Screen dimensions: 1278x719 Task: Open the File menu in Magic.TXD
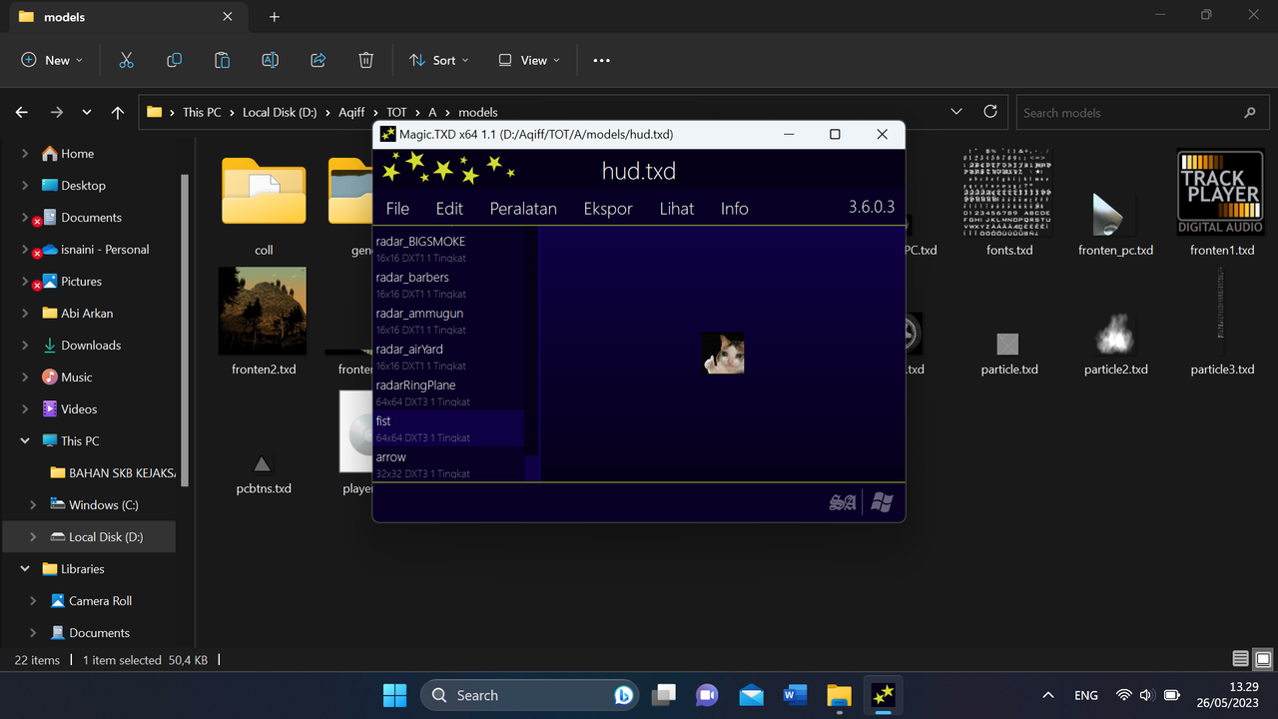[x=397, y=209]
